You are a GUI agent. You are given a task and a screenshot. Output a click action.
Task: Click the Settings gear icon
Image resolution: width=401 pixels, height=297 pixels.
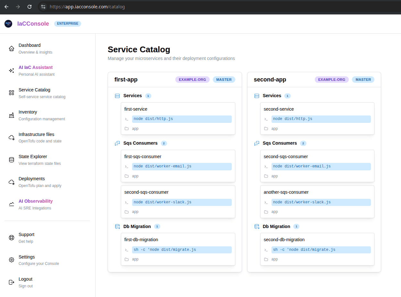(x=12, y=260)
